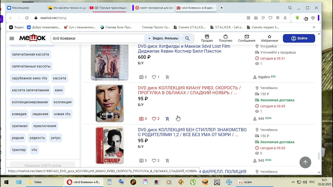
Task: Reload the page in browser
Action: [x=27, y=18]
